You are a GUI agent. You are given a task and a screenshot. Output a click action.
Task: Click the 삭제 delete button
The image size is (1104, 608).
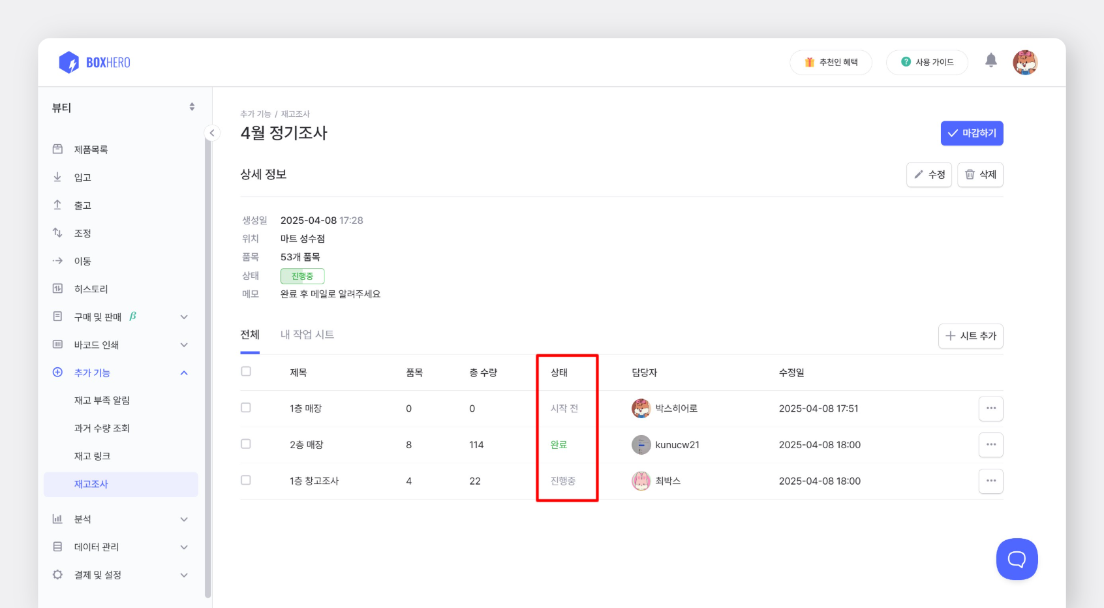pos(979,175)
